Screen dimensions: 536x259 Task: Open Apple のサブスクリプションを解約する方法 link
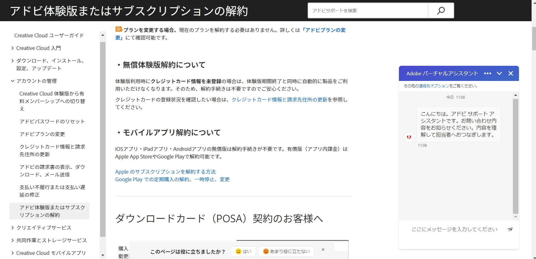click(165, 172)
